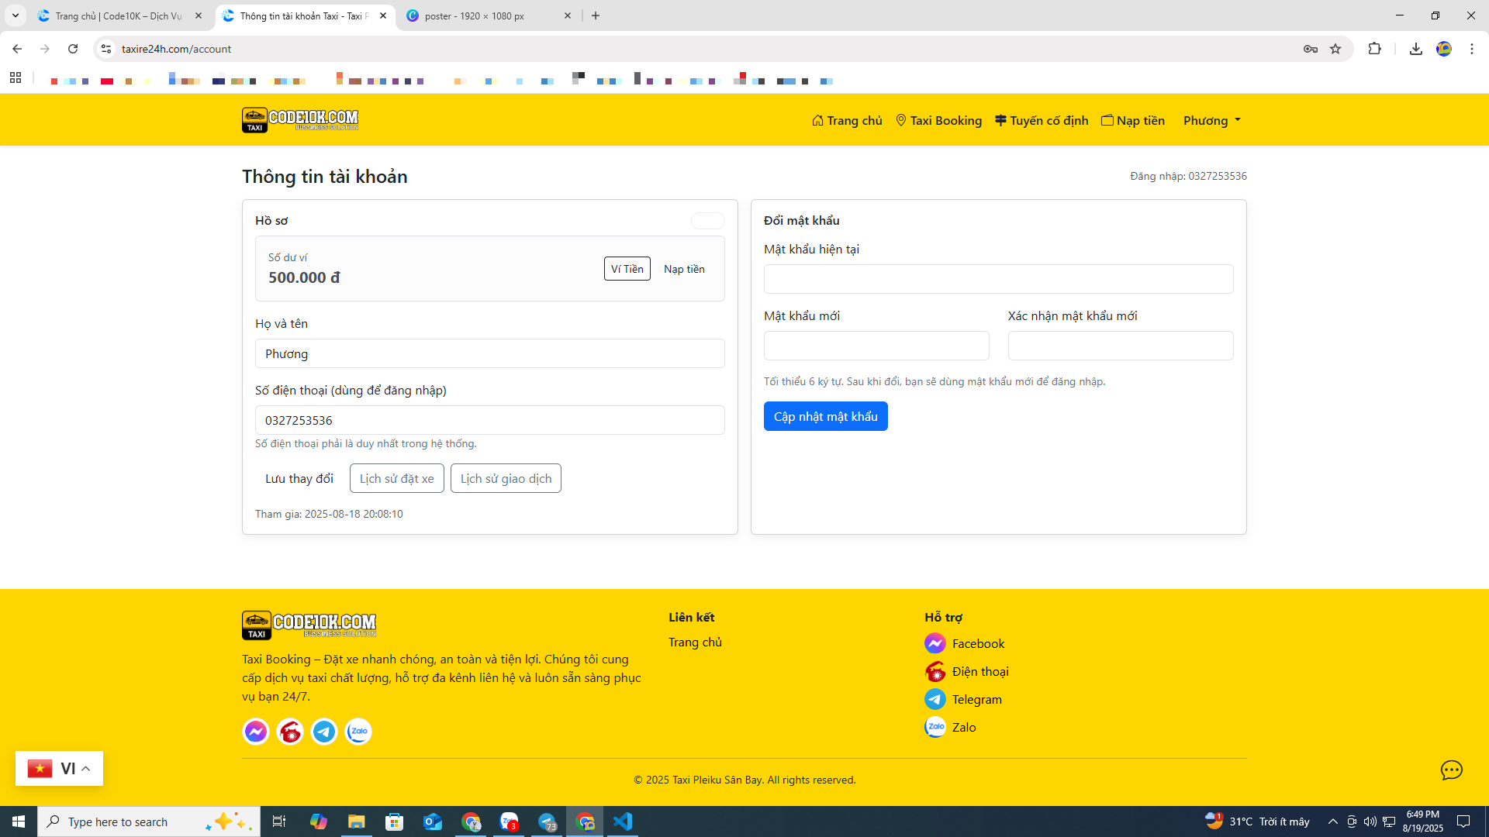Open Lịch sử đặt xe
This screenshot has width=1489, height=837.
click(x=397, y=479)
